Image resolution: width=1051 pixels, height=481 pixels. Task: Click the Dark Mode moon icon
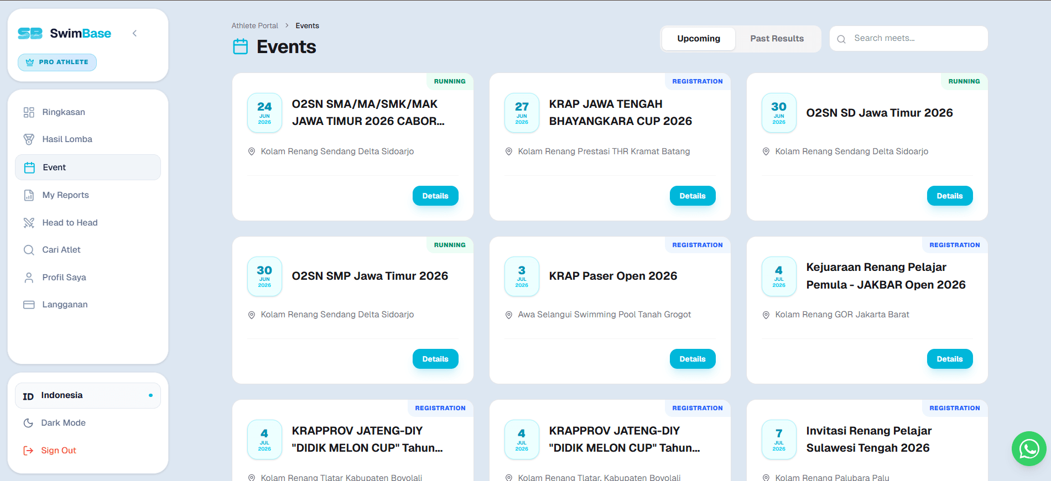pos(28,423)
